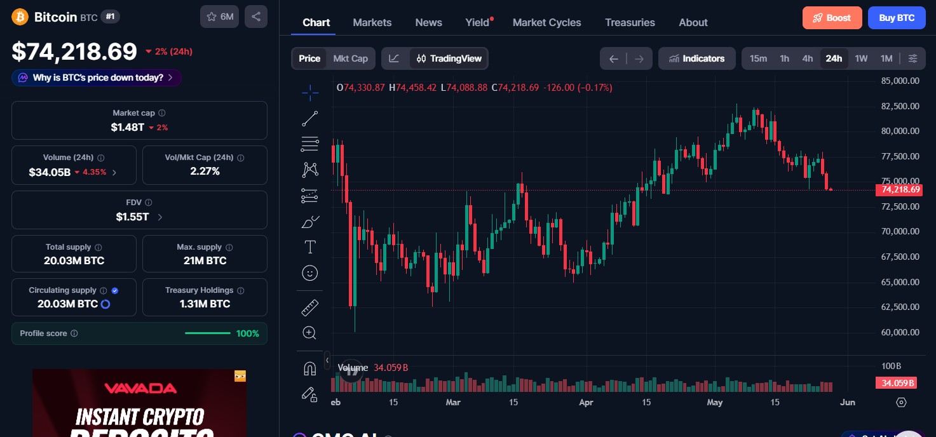Select the Price toggle
Image resolution: width=936 pixels, height=437 pixels.
point(309,58)
